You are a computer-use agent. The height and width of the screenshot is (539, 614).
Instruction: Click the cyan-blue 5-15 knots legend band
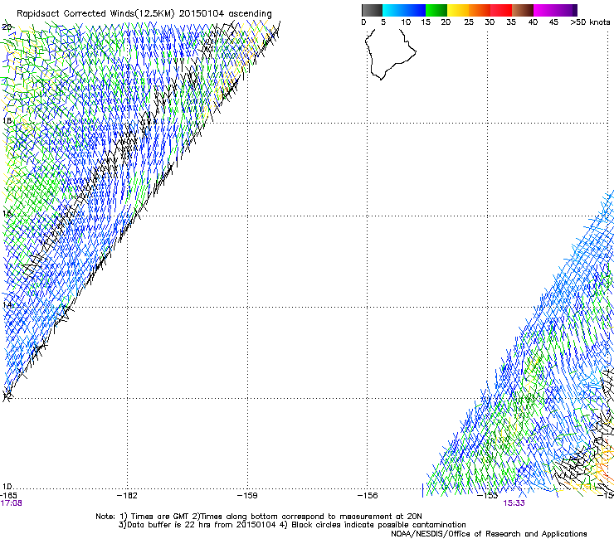404,10
